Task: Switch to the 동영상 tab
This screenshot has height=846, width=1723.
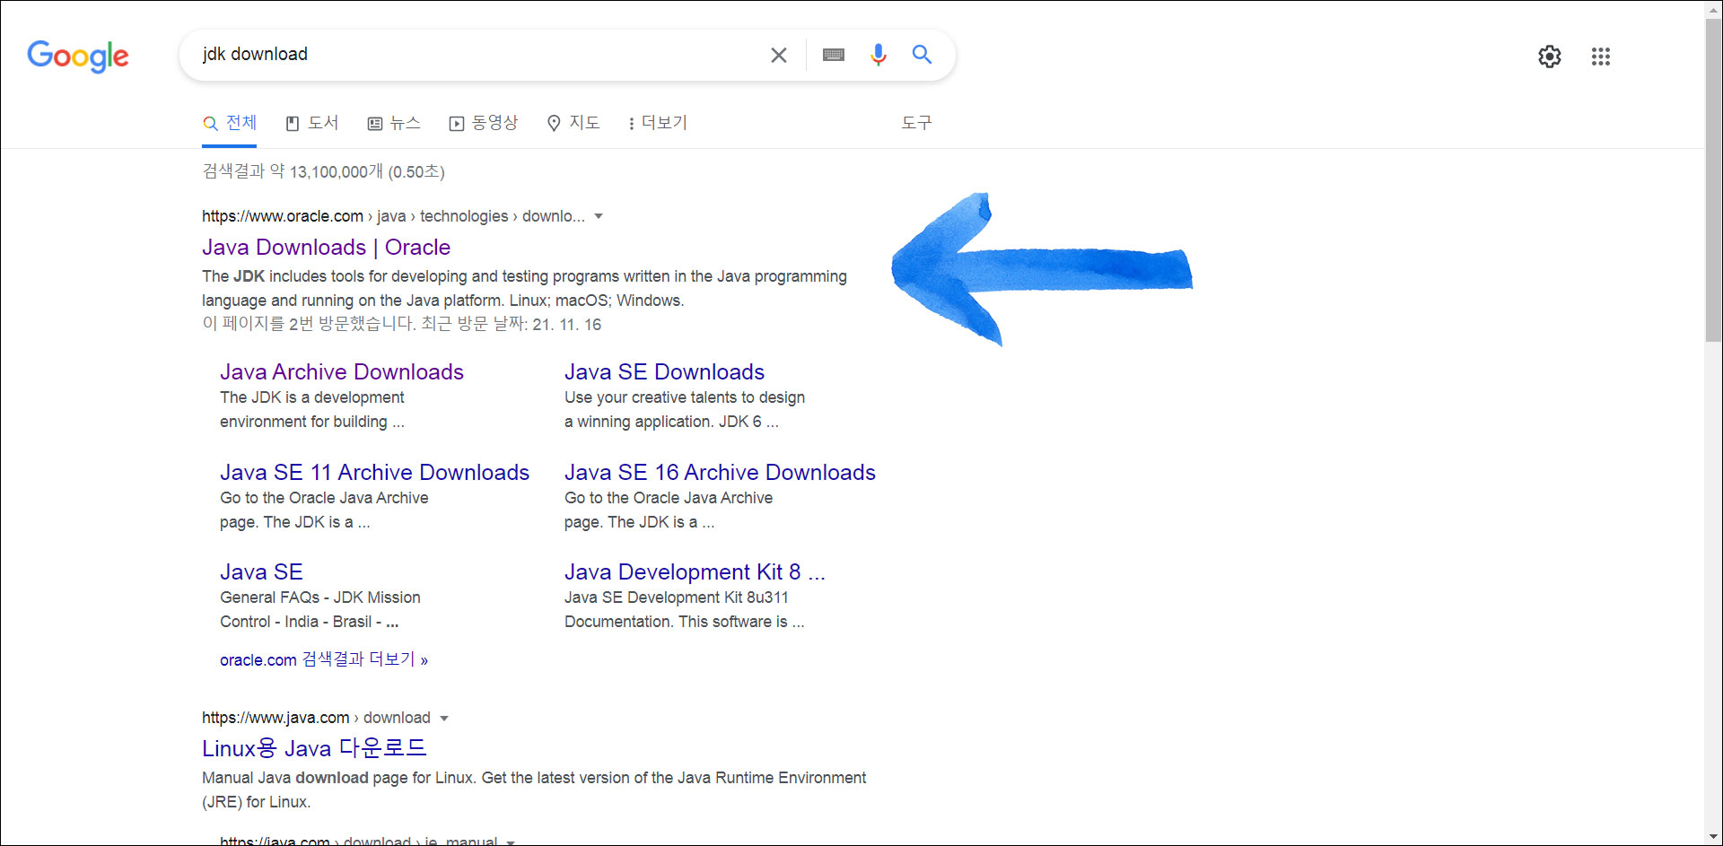Action: (484, 123)
